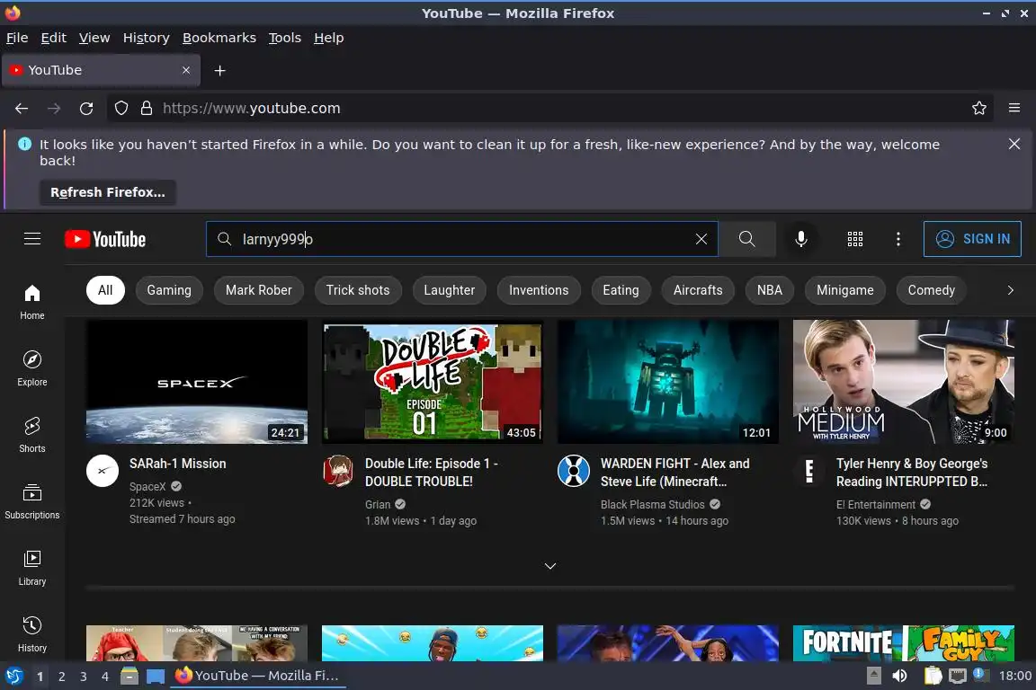The image size is (1036, 690).
Task: Click E! Entertainment channel avatar
Action: click(x=809, y=471)
